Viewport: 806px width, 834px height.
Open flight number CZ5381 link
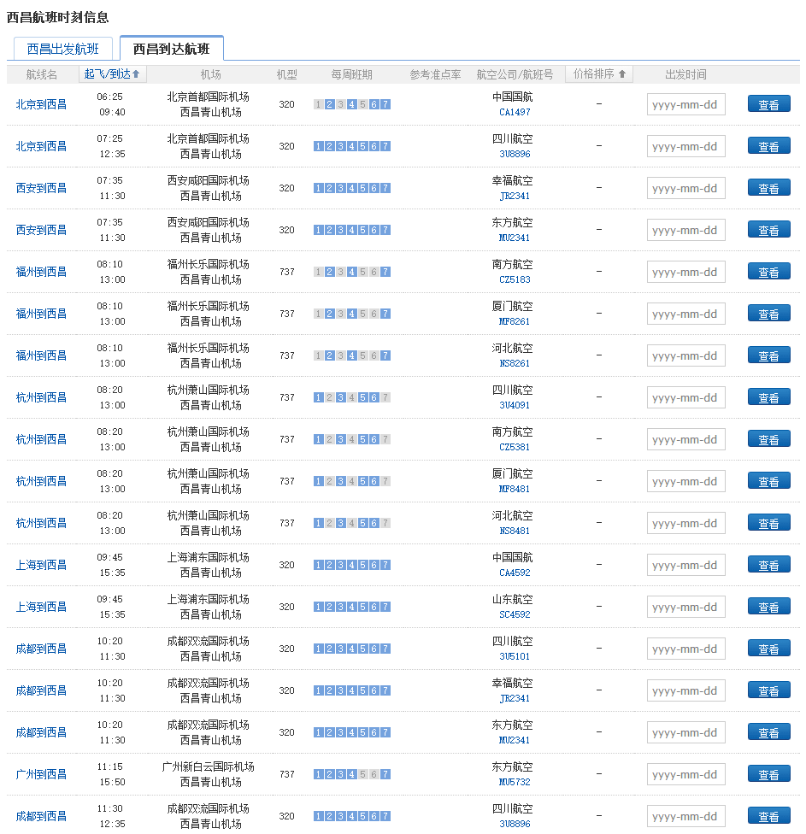point(514,447)
